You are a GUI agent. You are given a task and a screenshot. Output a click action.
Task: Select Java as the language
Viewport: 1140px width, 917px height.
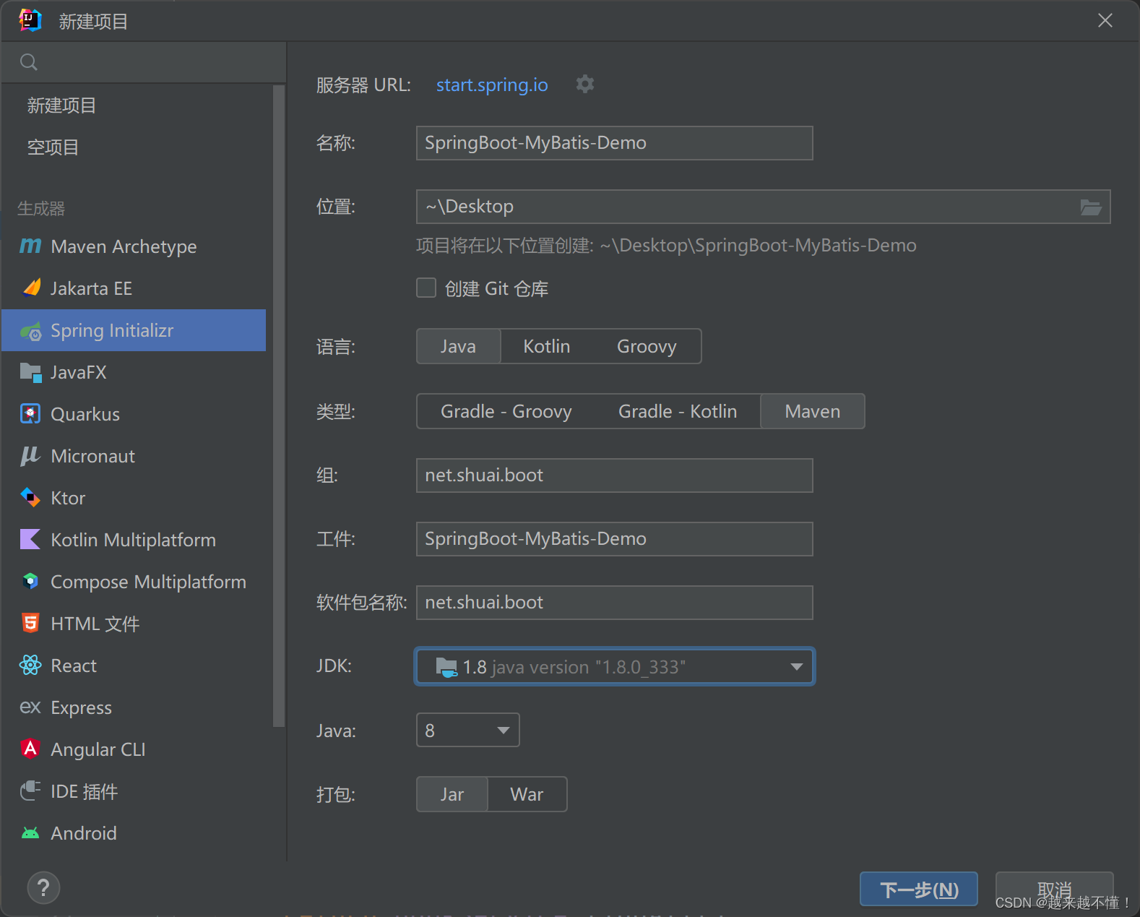[459, 346]
